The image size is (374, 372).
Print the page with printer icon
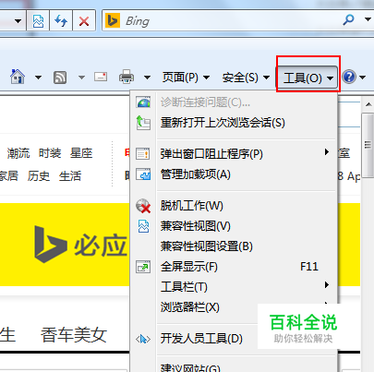pos(127,77)
